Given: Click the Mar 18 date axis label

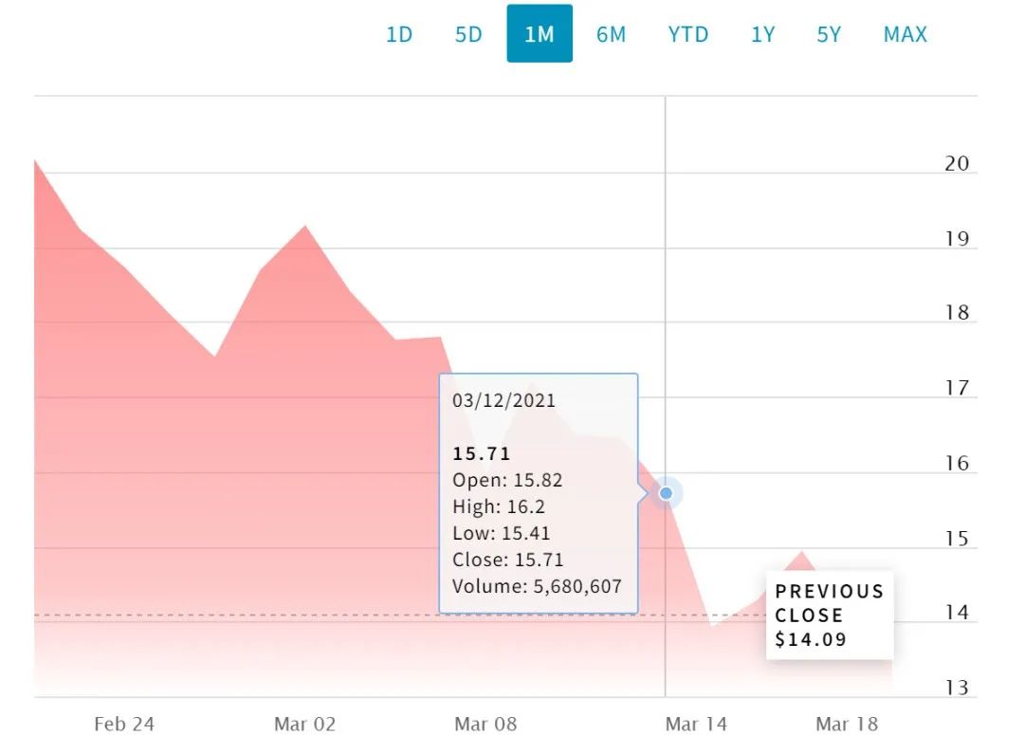Looking at the screenshot, I should coord(847,724).
